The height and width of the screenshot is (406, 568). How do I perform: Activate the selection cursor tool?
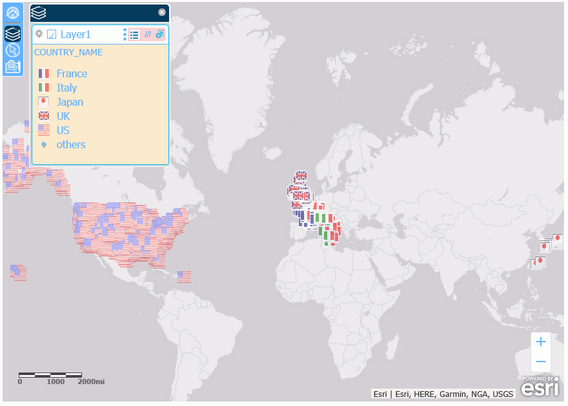pos(13,50)
